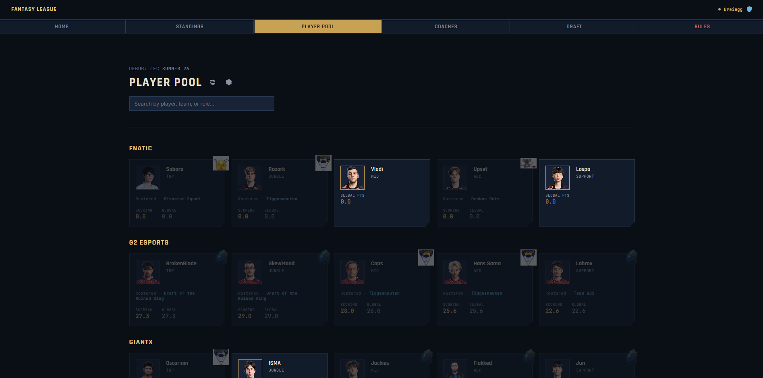Open Draft of the Ruined King on SkewMond
The height and width of the screenshot is (378, 763).
coord(267,296)
